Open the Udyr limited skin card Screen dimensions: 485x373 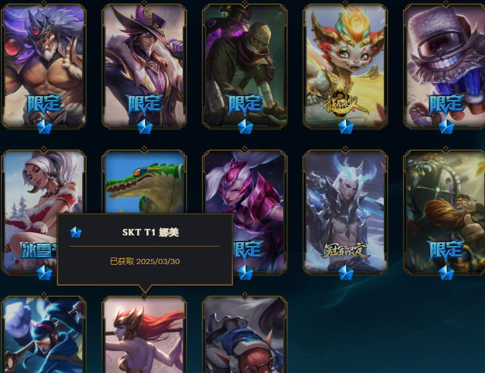[44, 66]
